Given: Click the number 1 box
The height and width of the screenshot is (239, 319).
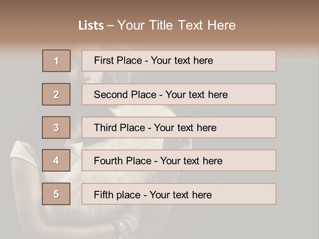Looking at the screenshot, I should point(56,61).
